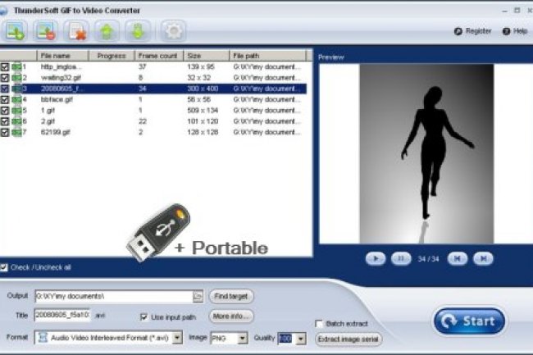The height and width of the screenshot is (355, 533).
Task: Pause the GIF preview
Action: pyautogui.click(x=401, y=258)
